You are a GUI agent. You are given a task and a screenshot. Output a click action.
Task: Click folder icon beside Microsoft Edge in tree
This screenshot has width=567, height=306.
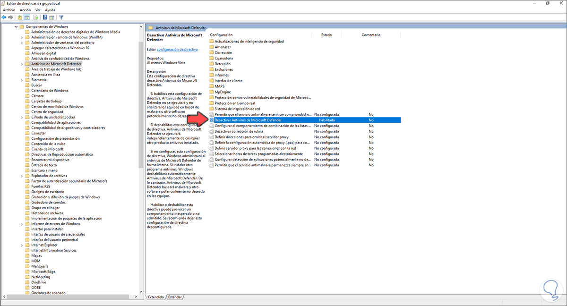click(27, 272)
